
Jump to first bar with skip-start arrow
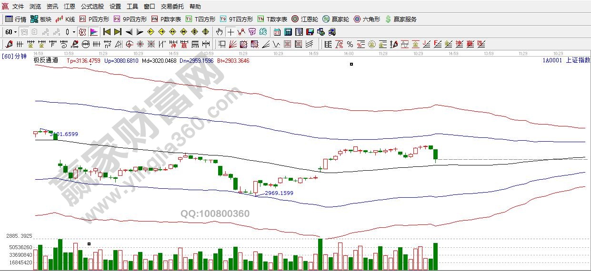[107, 32]
